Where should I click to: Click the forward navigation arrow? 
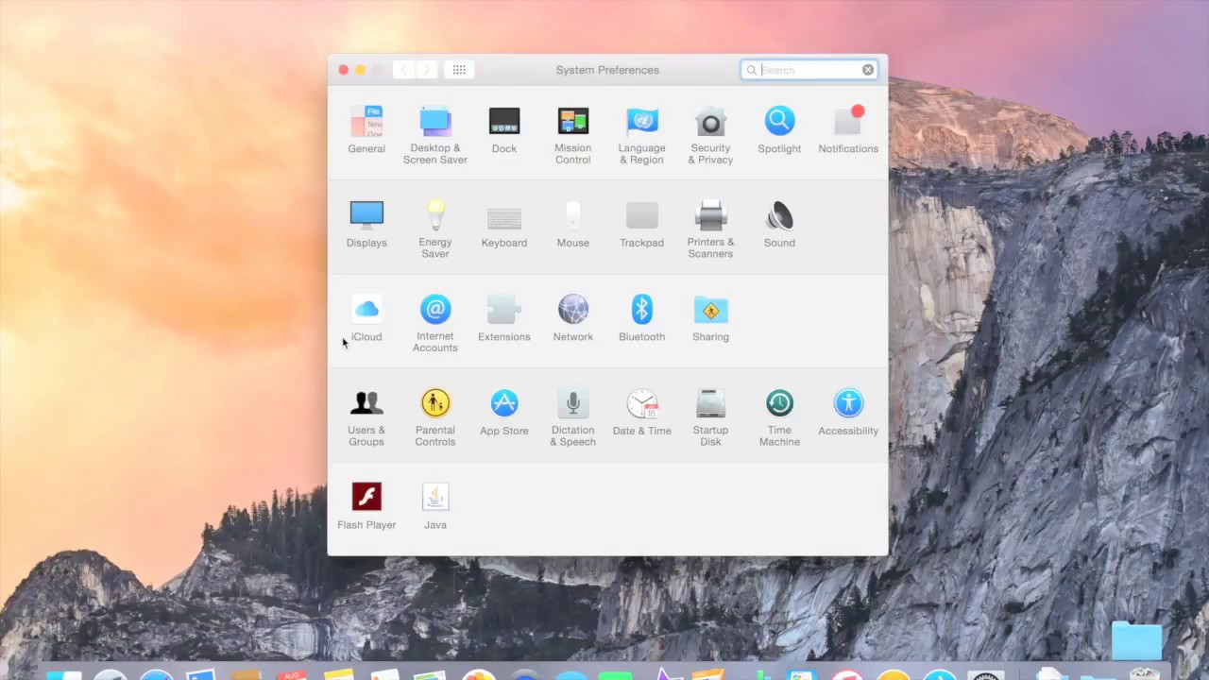426,70
